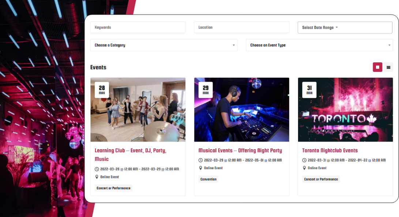Click the 29 MAR date badge
This screenshot has width=399, height=217.
pyautogui.click(x=206, y=90)
